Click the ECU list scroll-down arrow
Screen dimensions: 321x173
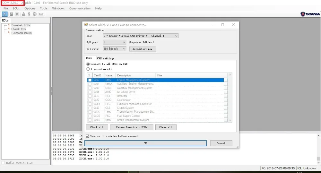pos(230,120)
